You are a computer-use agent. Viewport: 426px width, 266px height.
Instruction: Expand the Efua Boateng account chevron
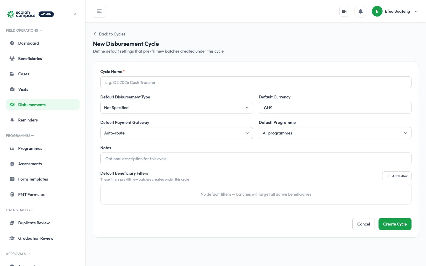tap(416, 12)
